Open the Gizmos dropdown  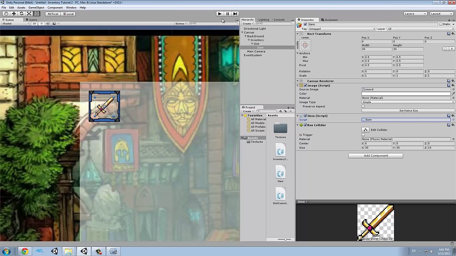pyautogui.click(x=181, y=23)
